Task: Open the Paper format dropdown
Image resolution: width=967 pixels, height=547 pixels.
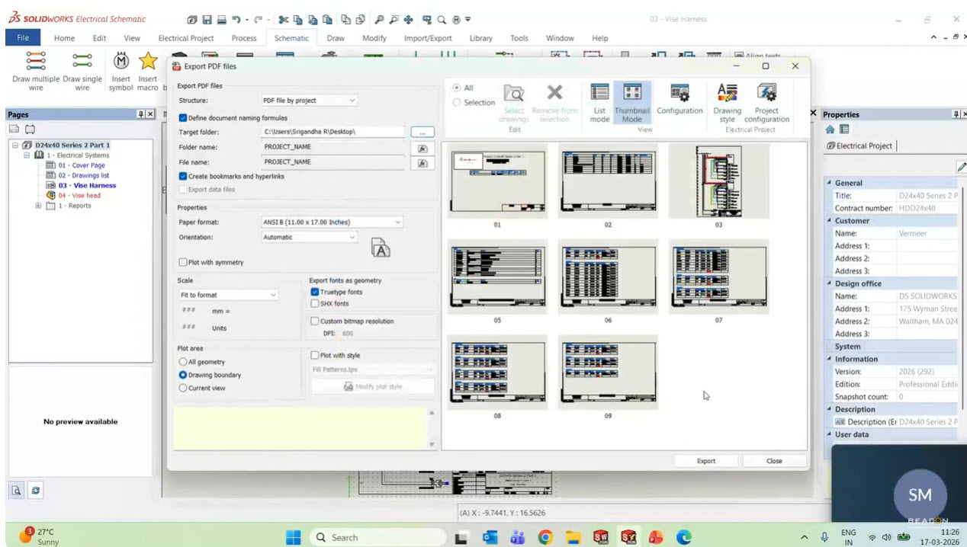Action: point(332,222)
